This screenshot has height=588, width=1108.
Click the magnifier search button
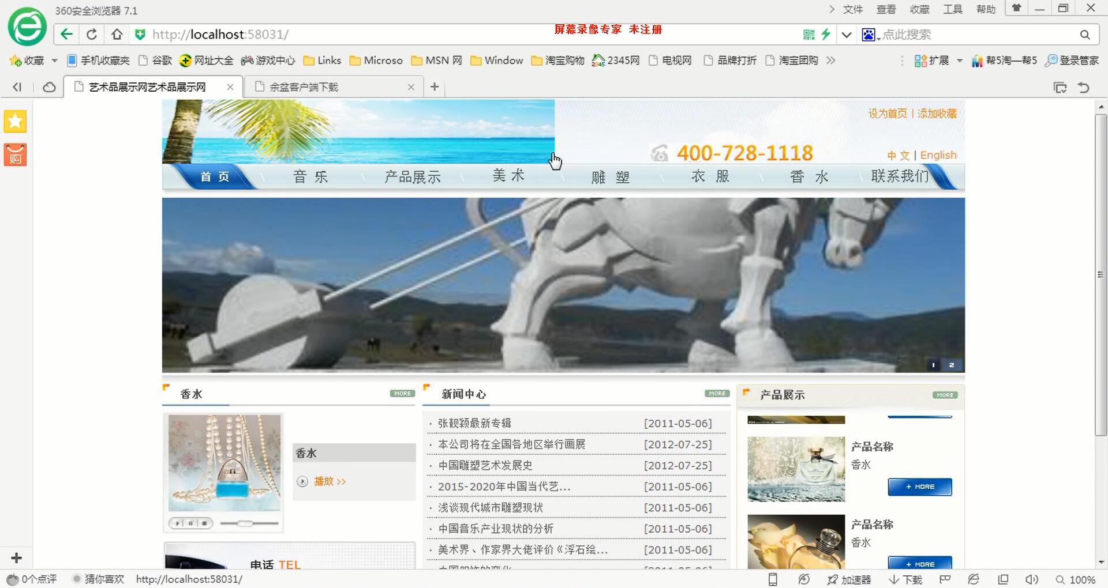(x=1085, y=35)
